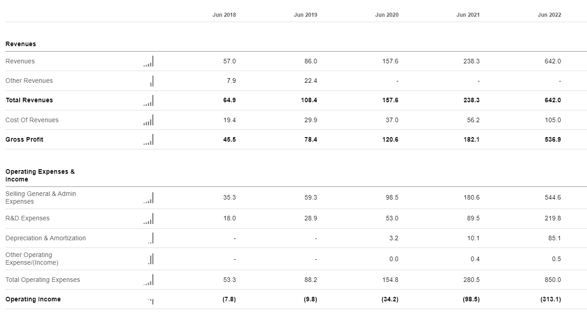The height and width of the screenshot is (319, 587).
Task: Click the Total Revenues row label
Action: pyautogui.click(x=29, y=100)
